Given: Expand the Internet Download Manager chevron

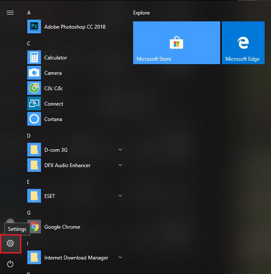Looking at the screenshot, I should 120,257.
